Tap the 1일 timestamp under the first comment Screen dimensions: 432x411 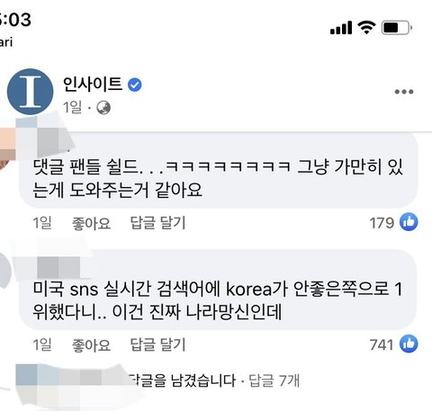[42, 223]
